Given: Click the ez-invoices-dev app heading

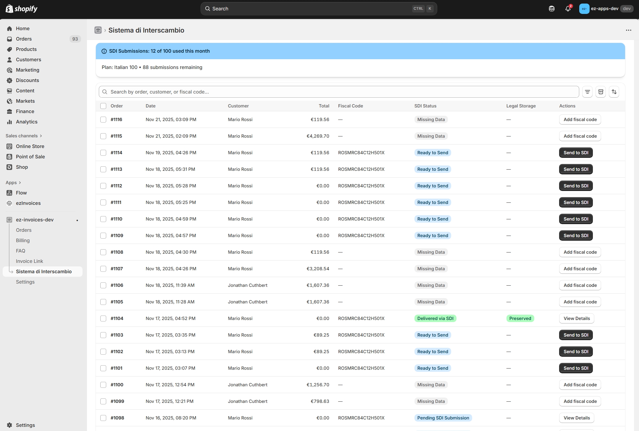Looking at the screenshot, I should [35, 220].
